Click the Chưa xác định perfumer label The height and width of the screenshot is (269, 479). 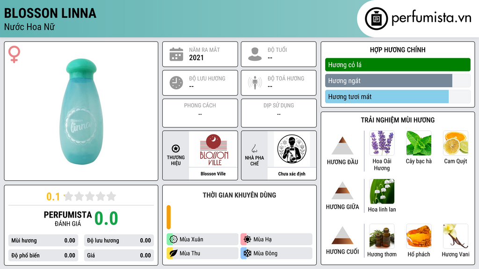click(x=292, y=174)
